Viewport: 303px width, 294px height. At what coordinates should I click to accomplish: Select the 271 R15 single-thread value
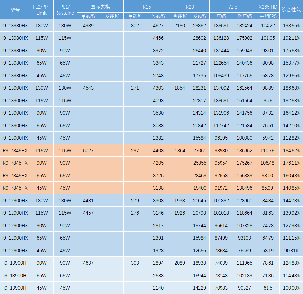tap(135, 88)
